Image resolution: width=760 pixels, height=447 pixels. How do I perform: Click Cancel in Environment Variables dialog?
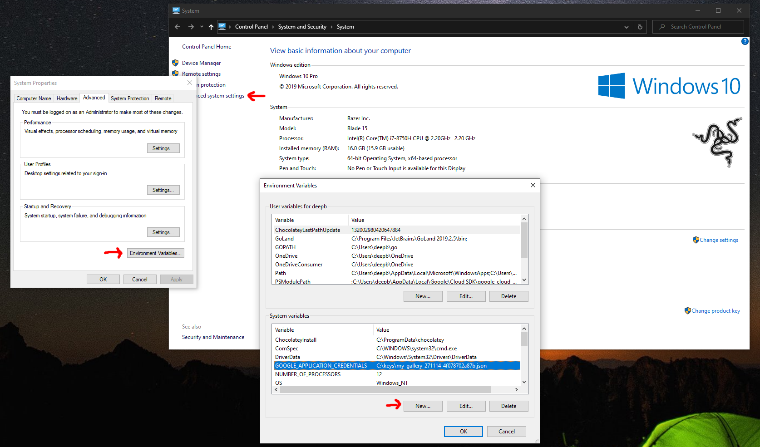(x=506, y=432)
